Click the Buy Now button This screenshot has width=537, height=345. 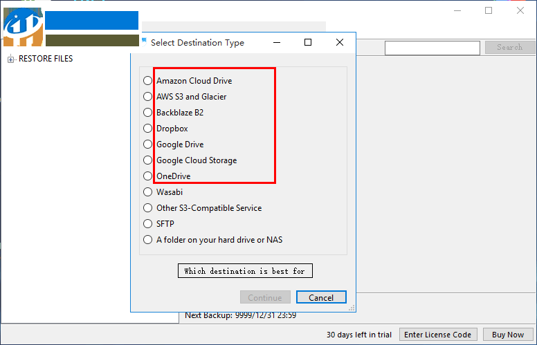click(508, 335)
